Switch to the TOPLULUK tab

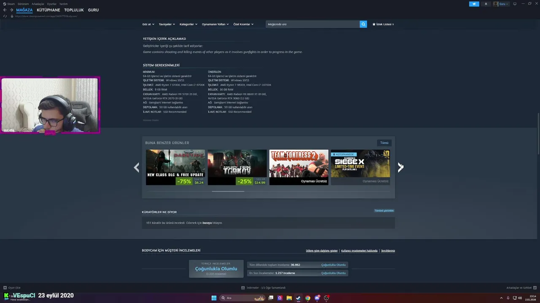tap(74, 10)
